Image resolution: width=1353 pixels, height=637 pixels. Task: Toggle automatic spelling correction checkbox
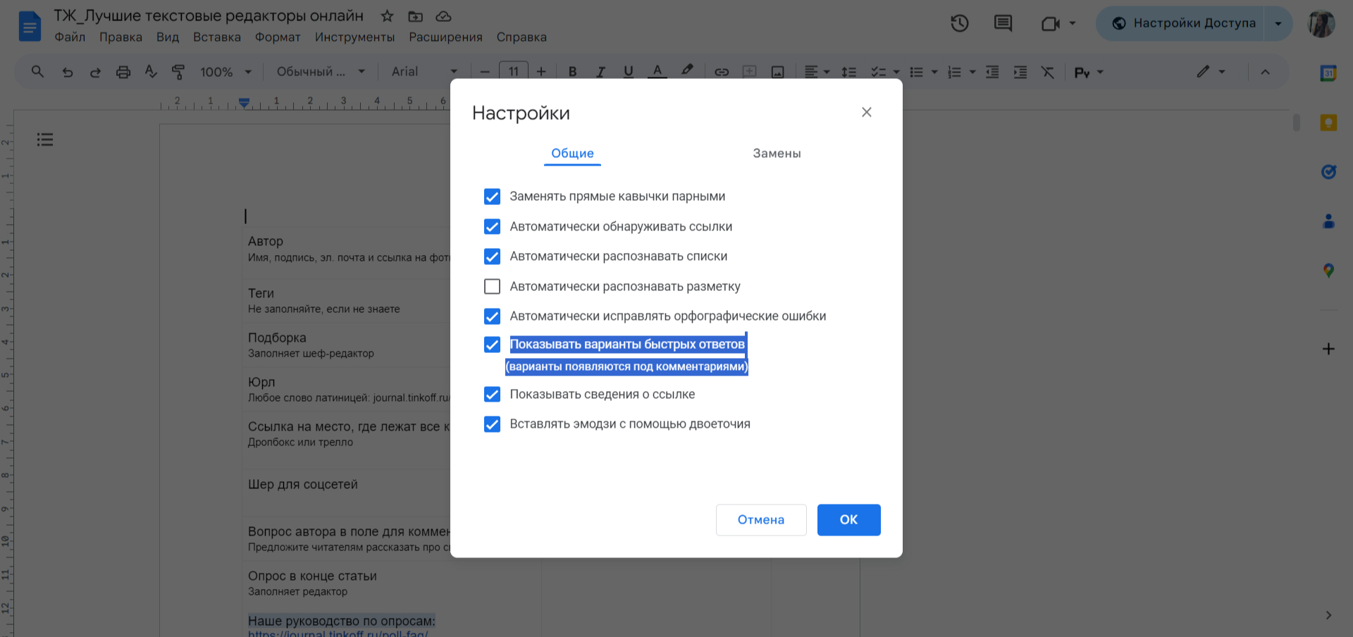coord(492,316)
